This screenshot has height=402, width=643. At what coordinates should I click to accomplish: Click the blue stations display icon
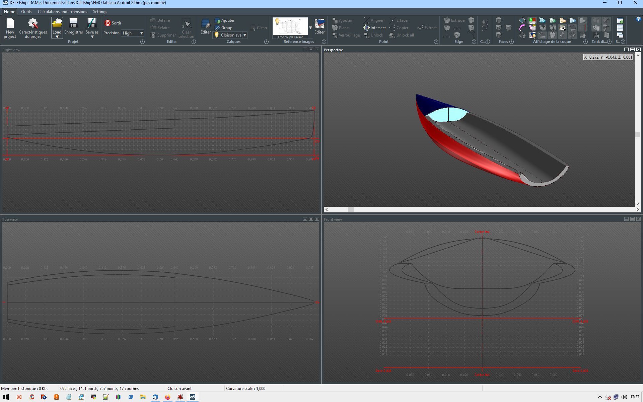point(542,20)
